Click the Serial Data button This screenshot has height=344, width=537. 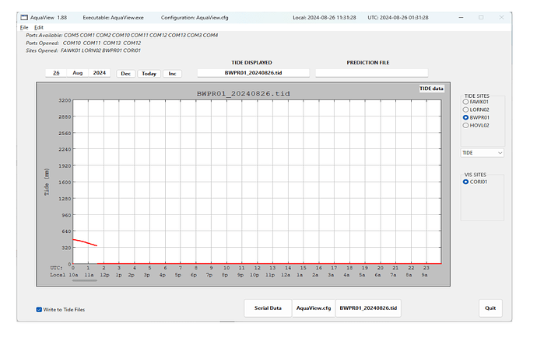point(268,308)
